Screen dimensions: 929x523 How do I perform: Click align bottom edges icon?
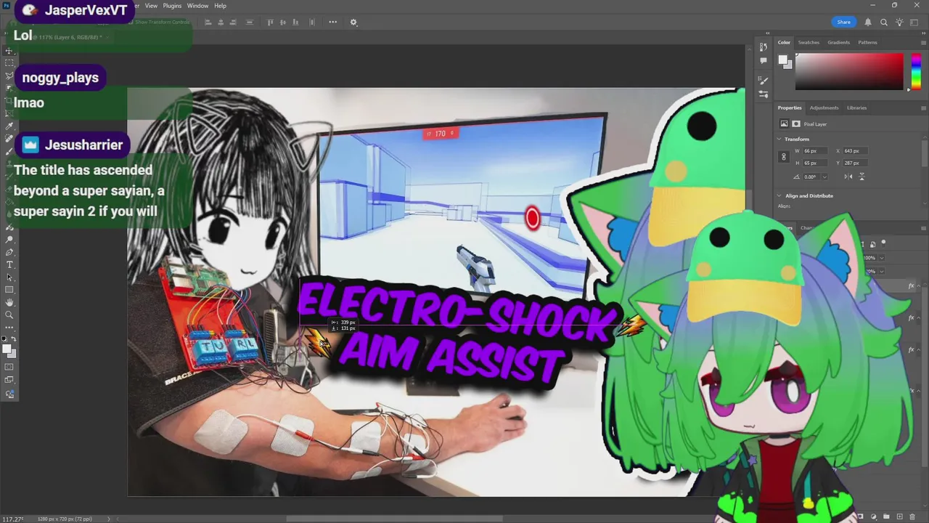pos(297,22)
